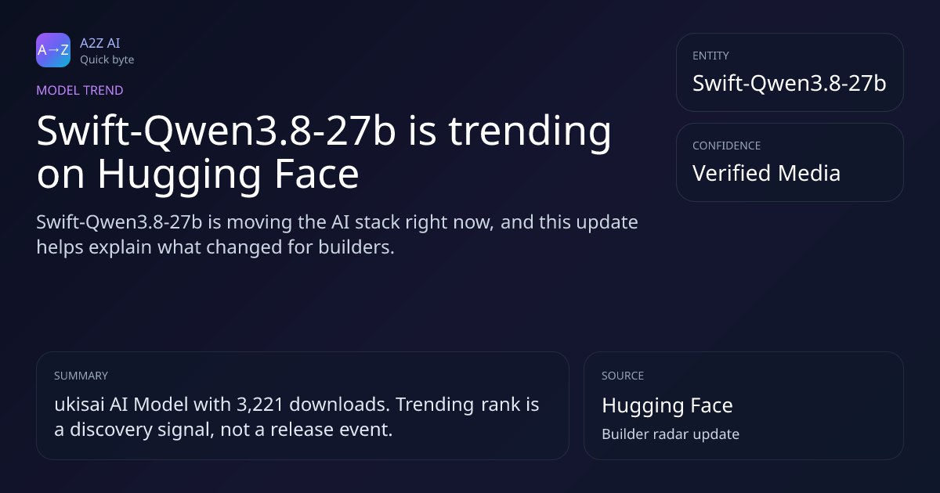Image resolution: width=940 pixels, height=493 pixels.
Task: Open the ENTITY card
Action: coord(790,72)
